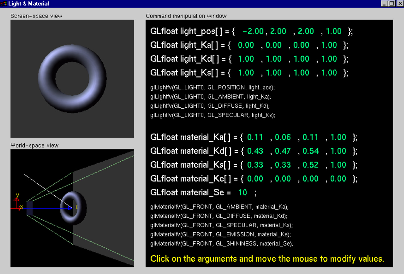The image size is (404, 274).
Task: Minimize the Light & Material window
Action: tap(384, 4)
